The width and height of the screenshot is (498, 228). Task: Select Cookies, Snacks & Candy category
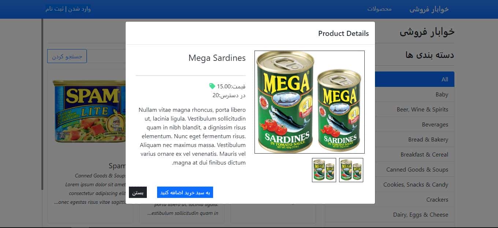click(415, 185)
